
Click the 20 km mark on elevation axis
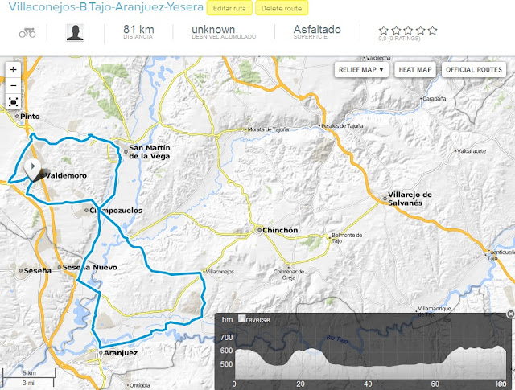click(300, 384)
